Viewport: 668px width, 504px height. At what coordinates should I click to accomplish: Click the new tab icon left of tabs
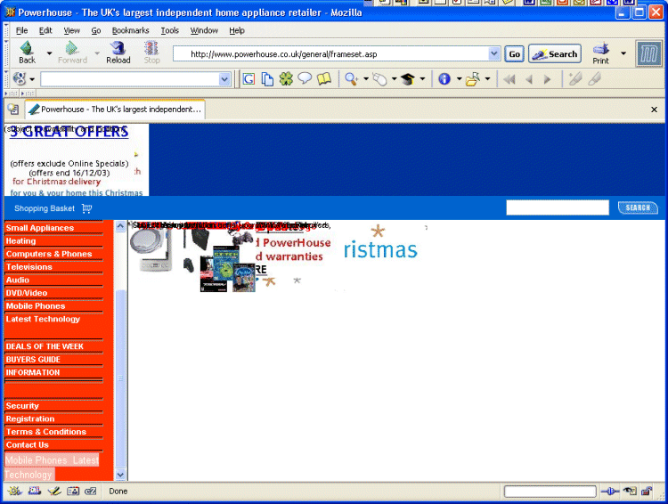(x=13, y=110)
